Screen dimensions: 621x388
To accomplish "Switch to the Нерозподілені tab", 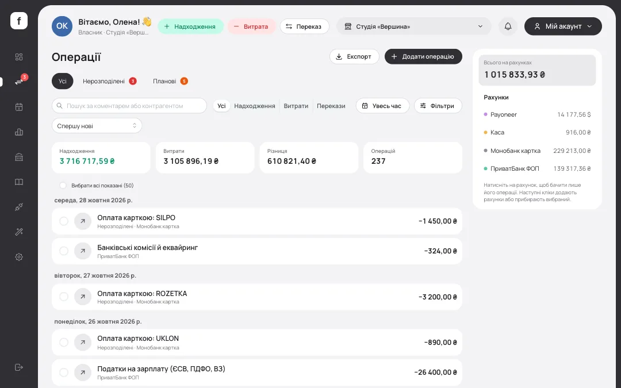I will tap(110, 81).
